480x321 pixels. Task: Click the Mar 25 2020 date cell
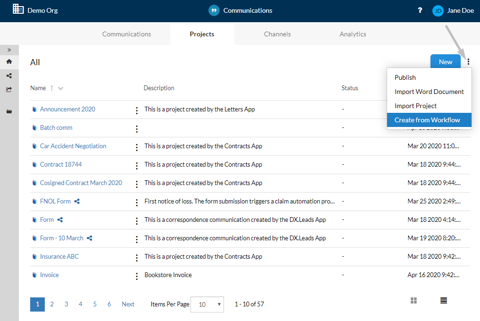pyautogui.click(x=434, y=201)
